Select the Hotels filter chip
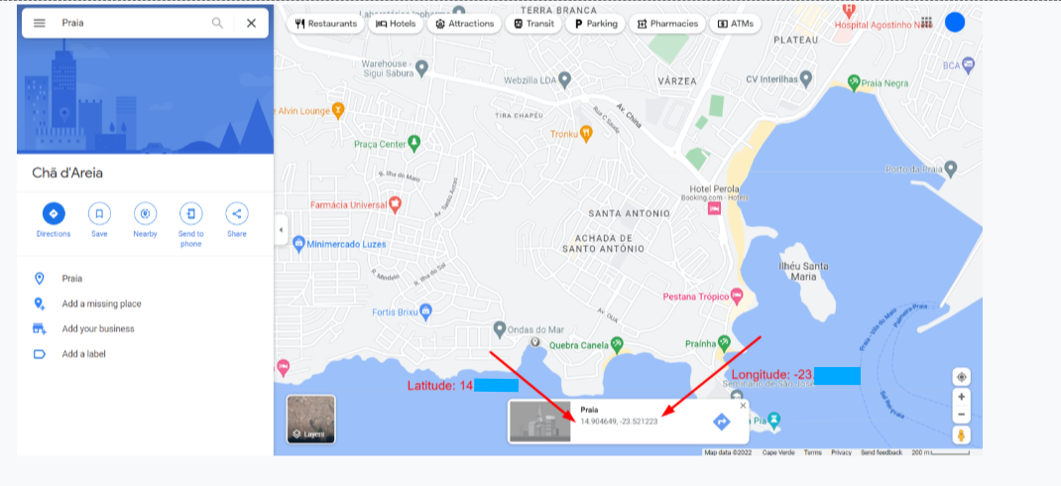The width and height of the screenshot is (1061, 486). (x=396, y=24)
